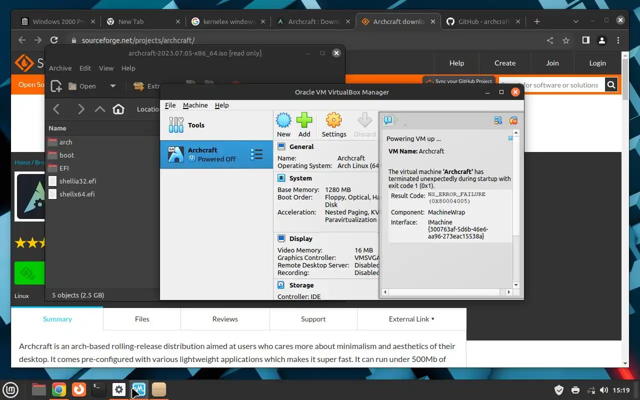Click the notification center speech-bubble icon
The width and height of the screenshot is (640, 400).
[388, 120]
